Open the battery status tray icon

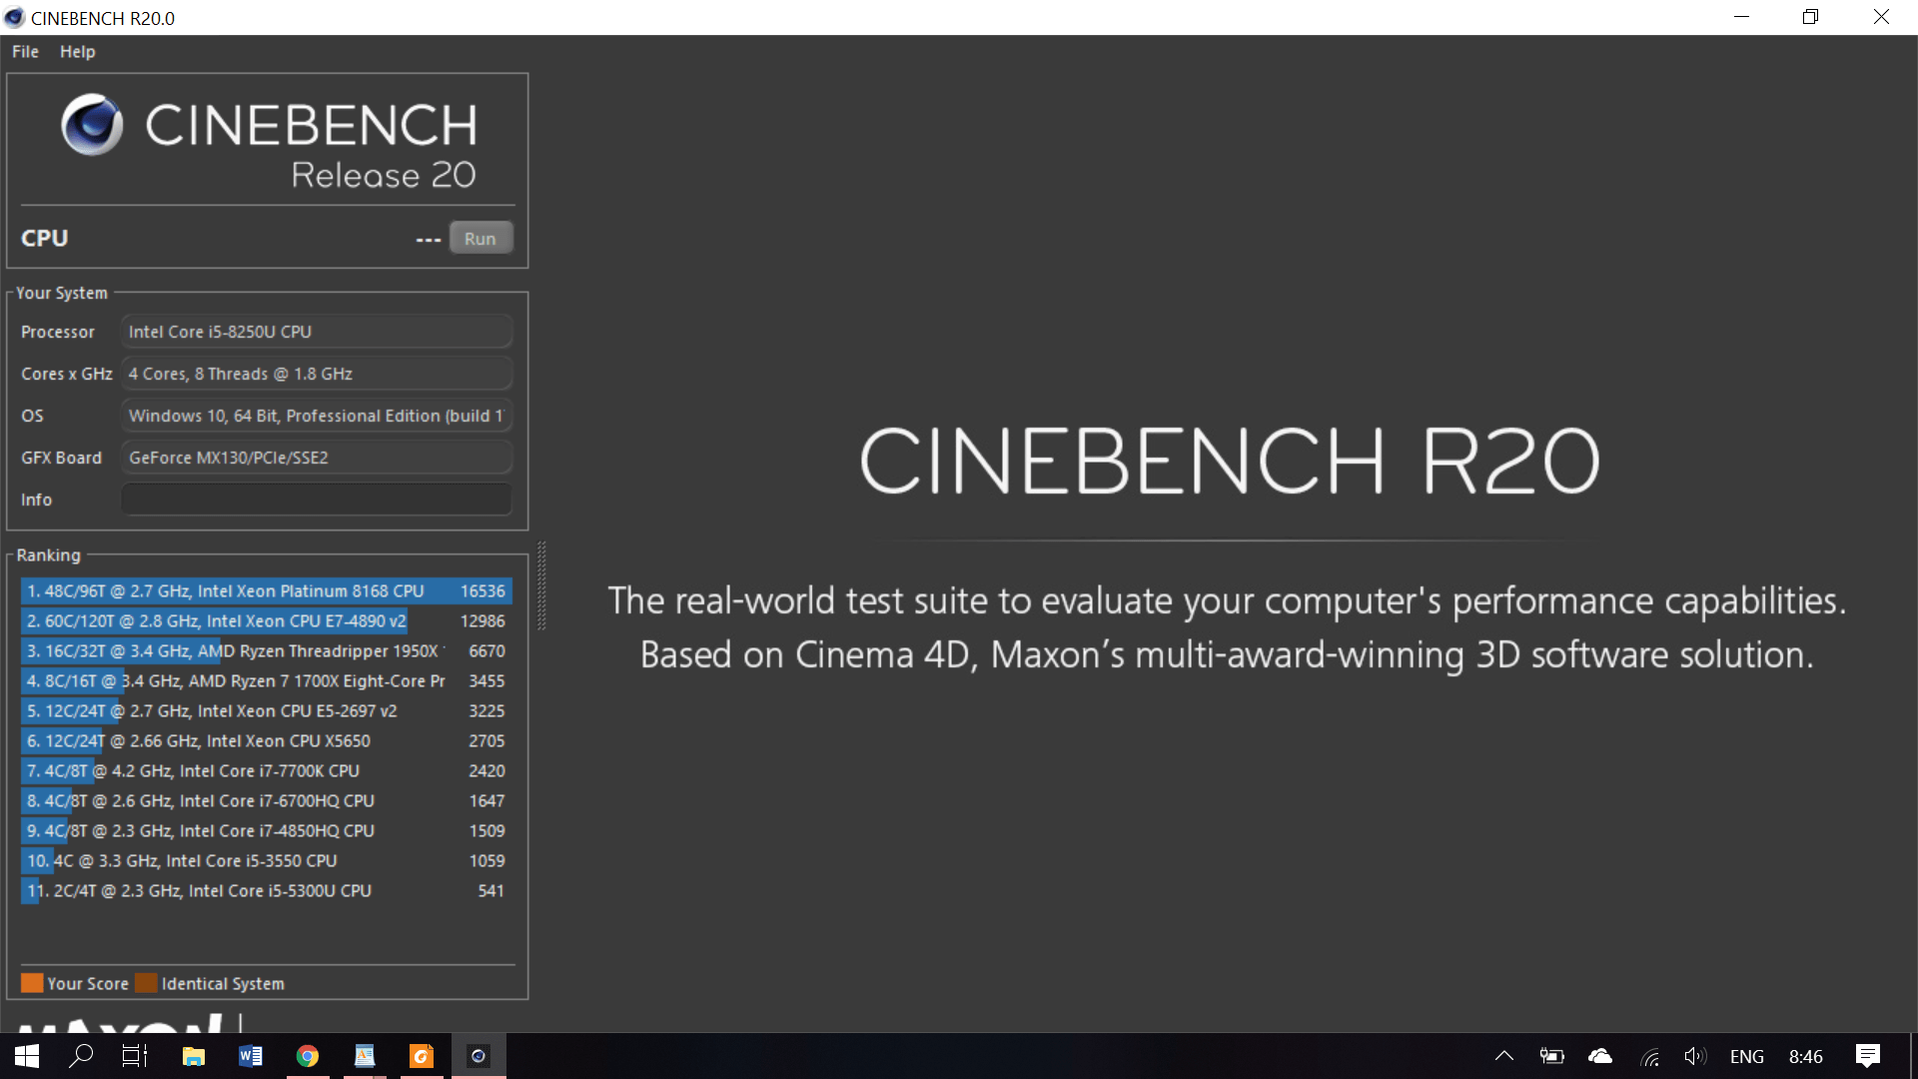click(1551, 1056)
